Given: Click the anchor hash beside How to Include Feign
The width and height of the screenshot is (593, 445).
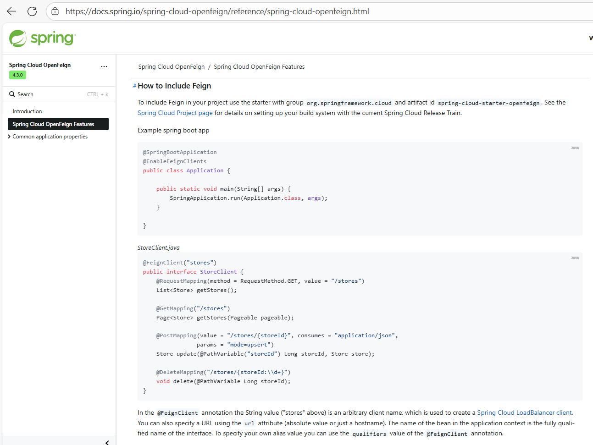Looking at the screenshot, I should click(135, 86).
